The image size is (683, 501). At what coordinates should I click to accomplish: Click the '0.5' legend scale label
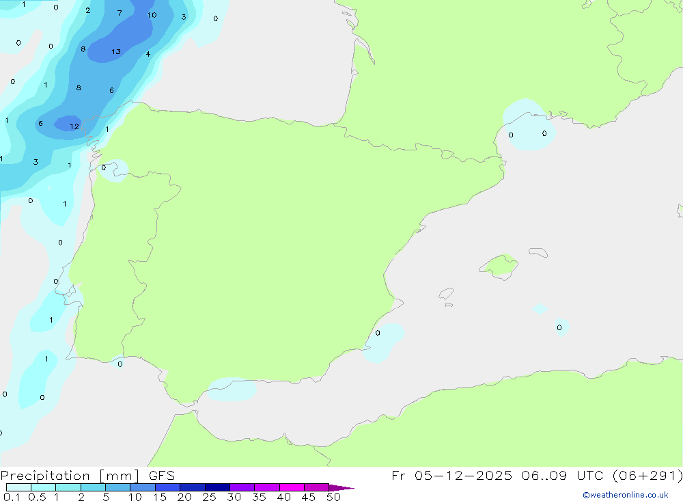coord(38,497)
